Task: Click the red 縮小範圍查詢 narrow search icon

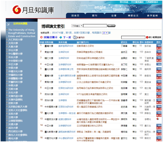Action: pos(147,37)
